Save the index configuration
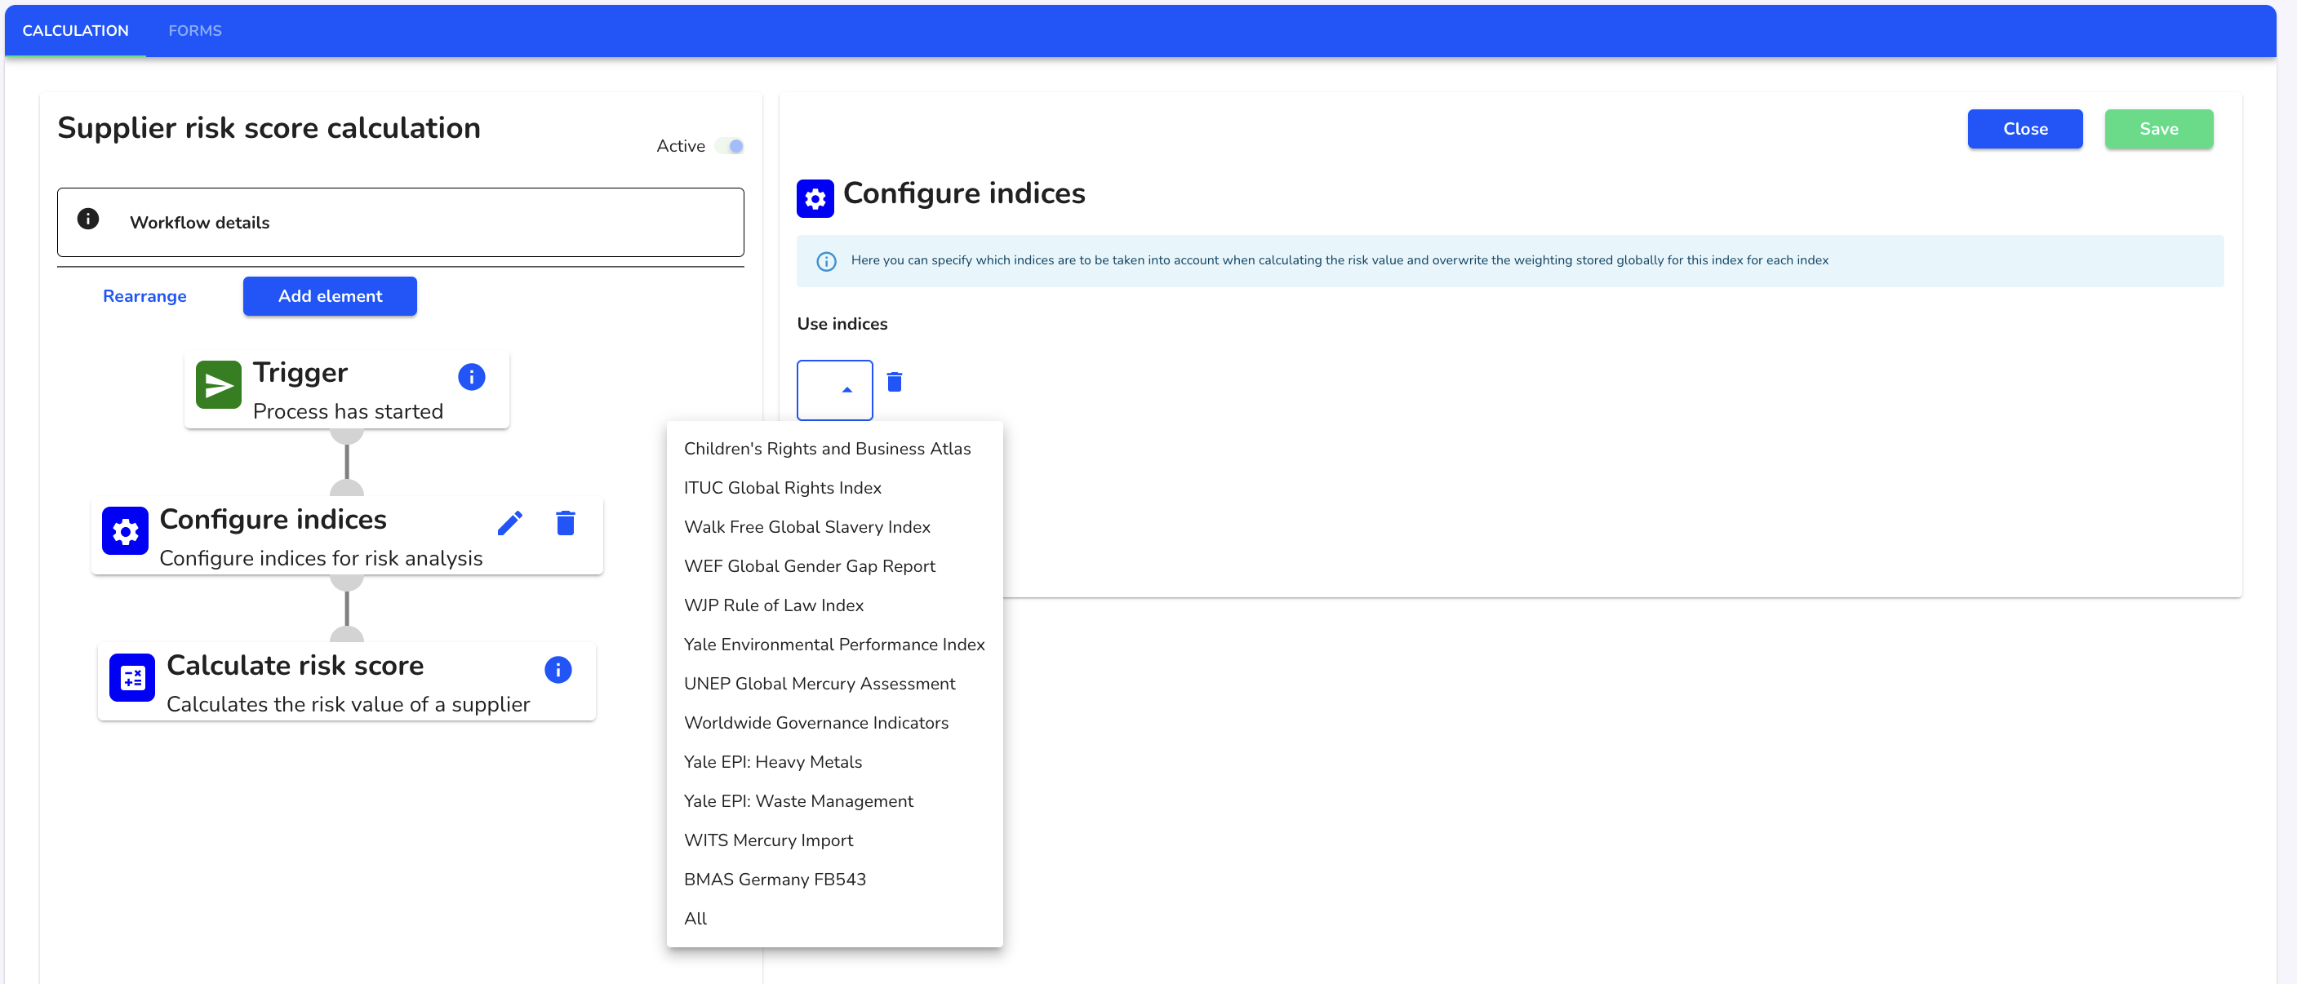This screenshot has width=2297, height=984. [2158, 129]
